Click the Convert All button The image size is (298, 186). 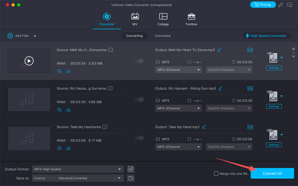(272, 173)
